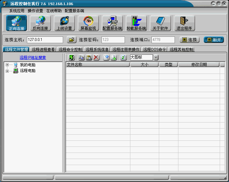
Task: Expand the 远程电脑 tree node
Action: click(x=7, y=71)
